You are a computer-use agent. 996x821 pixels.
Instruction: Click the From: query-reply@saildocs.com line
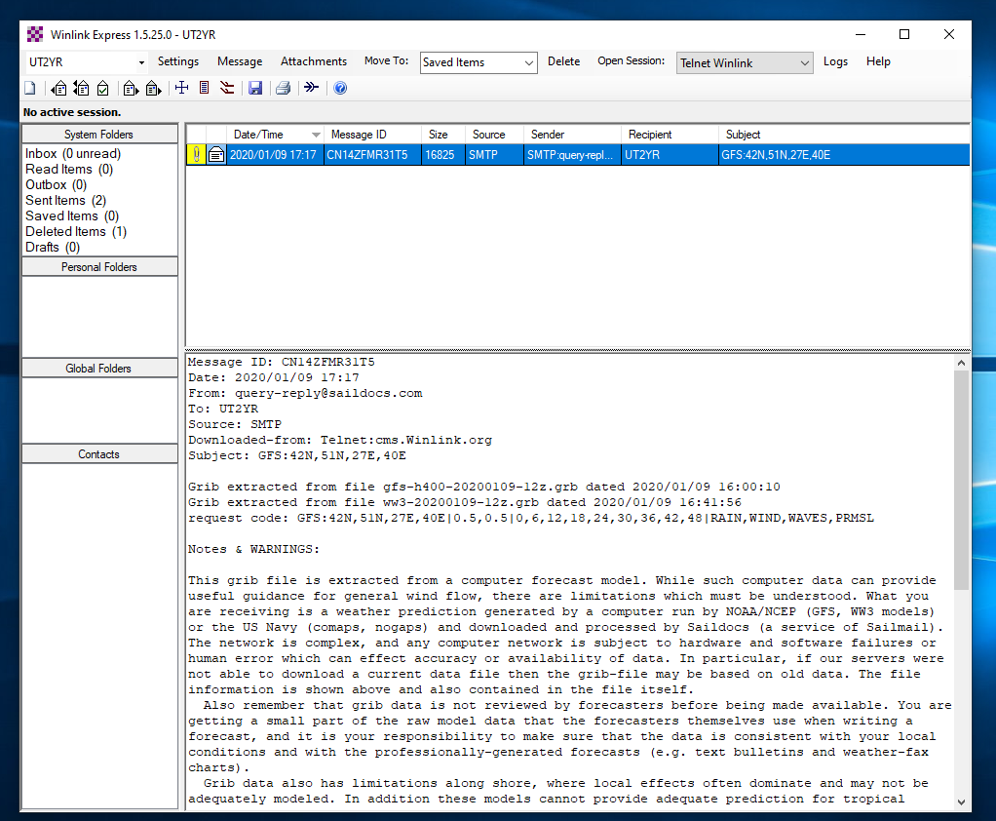(306, 393)
